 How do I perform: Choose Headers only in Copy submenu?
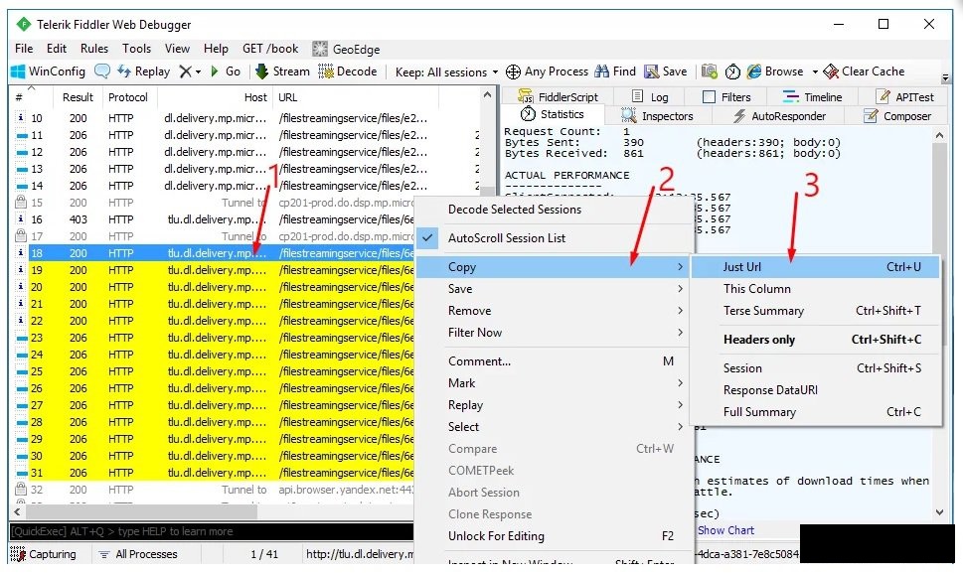tap(816, 340)
